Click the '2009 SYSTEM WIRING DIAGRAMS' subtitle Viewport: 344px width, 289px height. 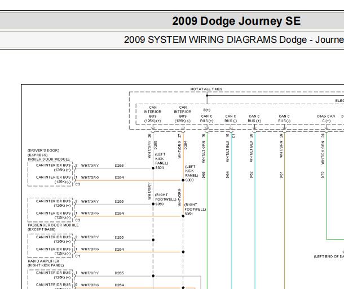pyautogui.click(x=201, y=39)
